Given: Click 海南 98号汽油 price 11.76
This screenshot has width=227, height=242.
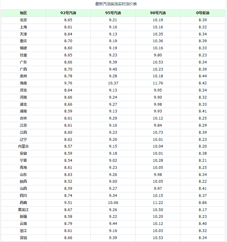Looking at the screenshot, I should click(x=158, y=83).
